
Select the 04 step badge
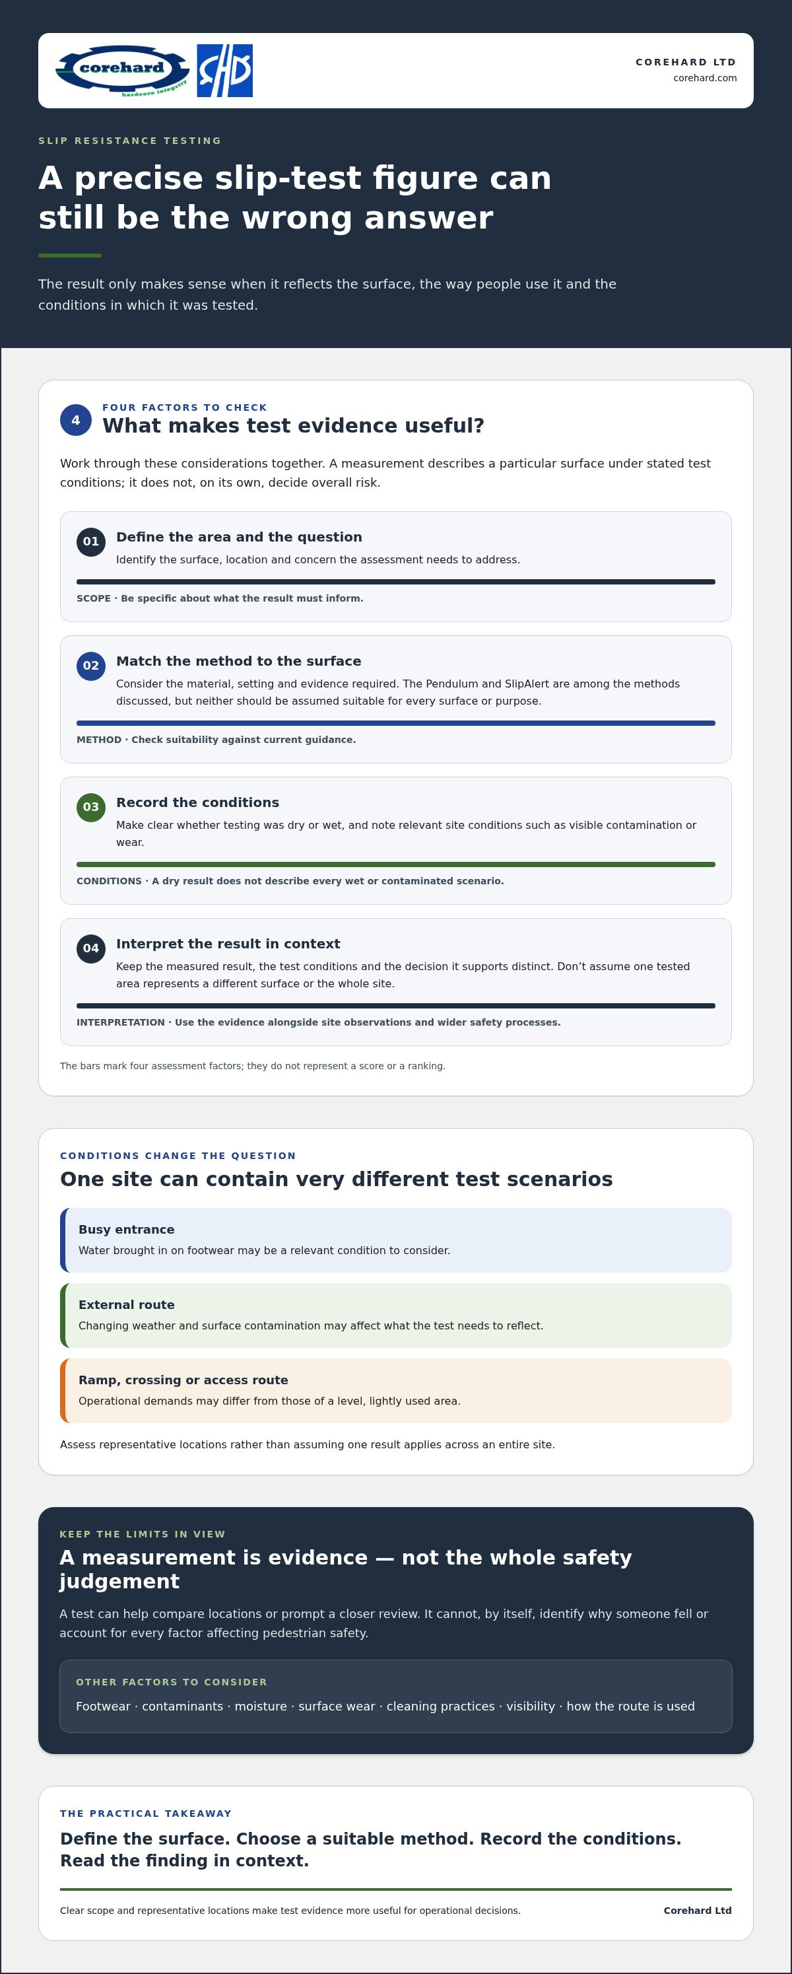(91, 948)
